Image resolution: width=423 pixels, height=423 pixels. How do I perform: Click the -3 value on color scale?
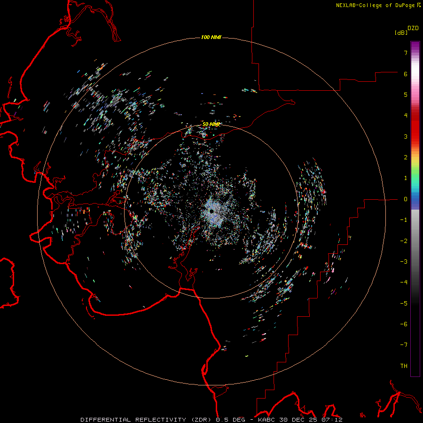tap(404, 262)
